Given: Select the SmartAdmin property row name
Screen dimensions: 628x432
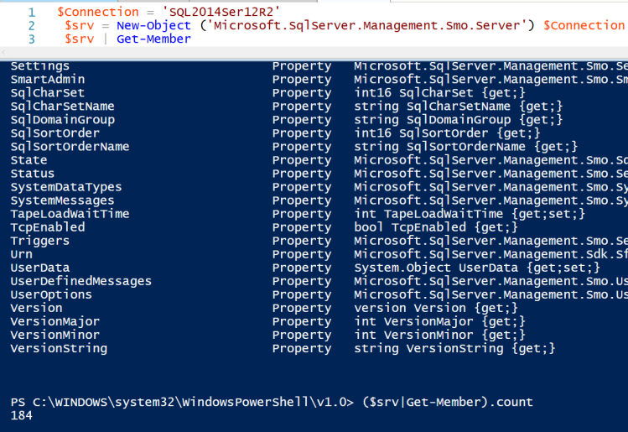Looking at the screenshot, I should pos(48,80).
